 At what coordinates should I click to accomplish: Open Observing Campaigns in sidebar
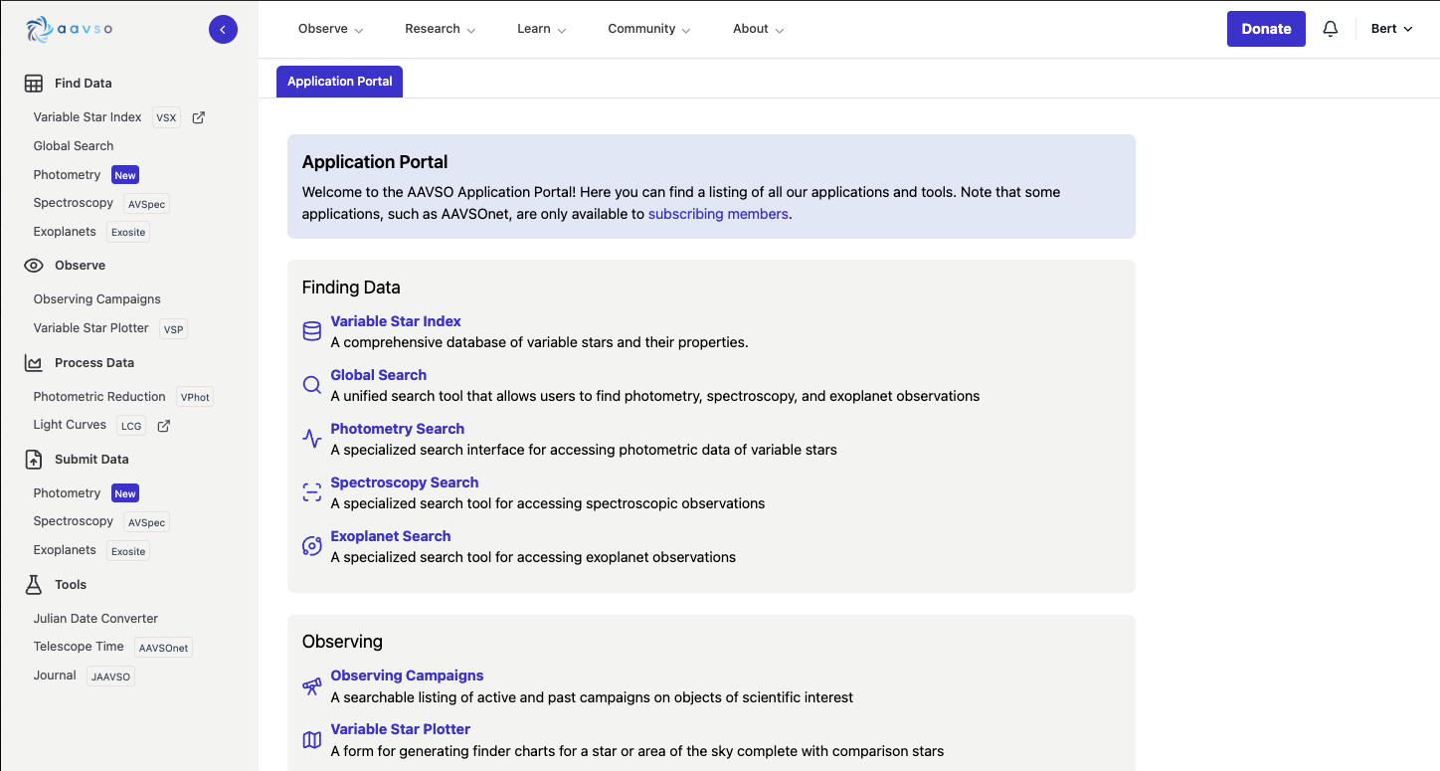click(x=97, y=299)
